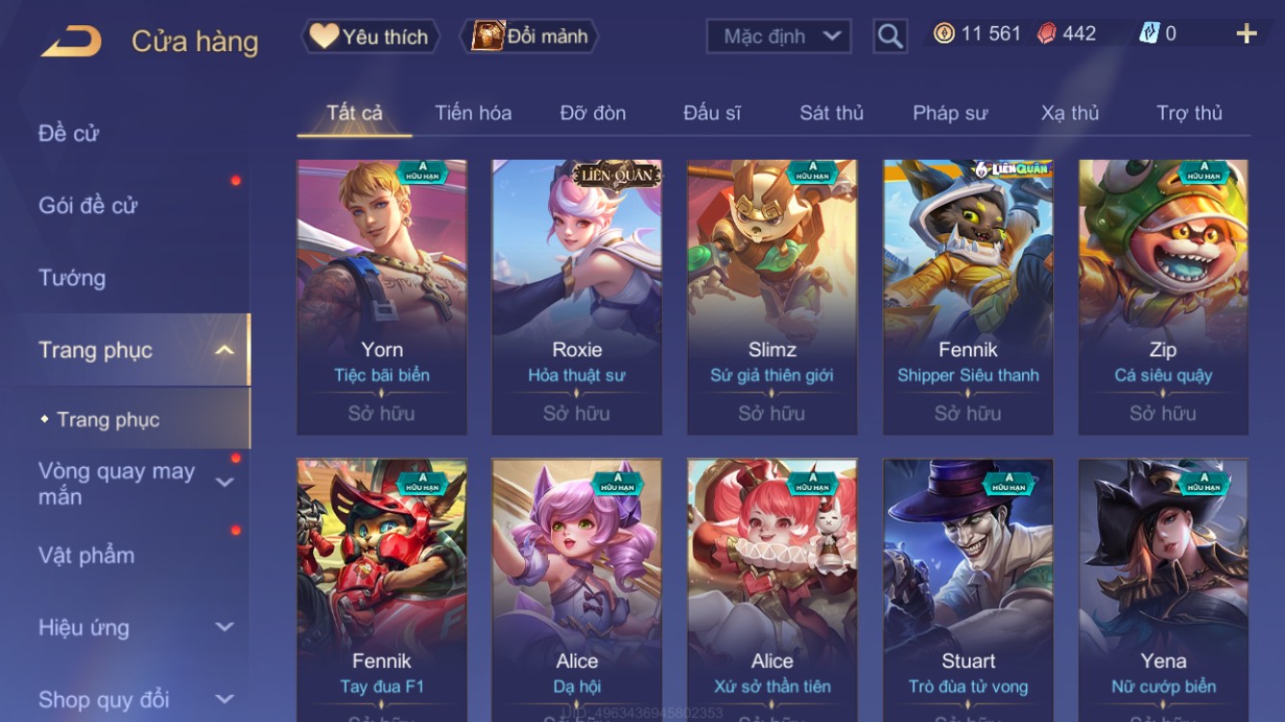Switch to the Pháp sư tab
Screen dimensions: 1285x722
[950, 113]
